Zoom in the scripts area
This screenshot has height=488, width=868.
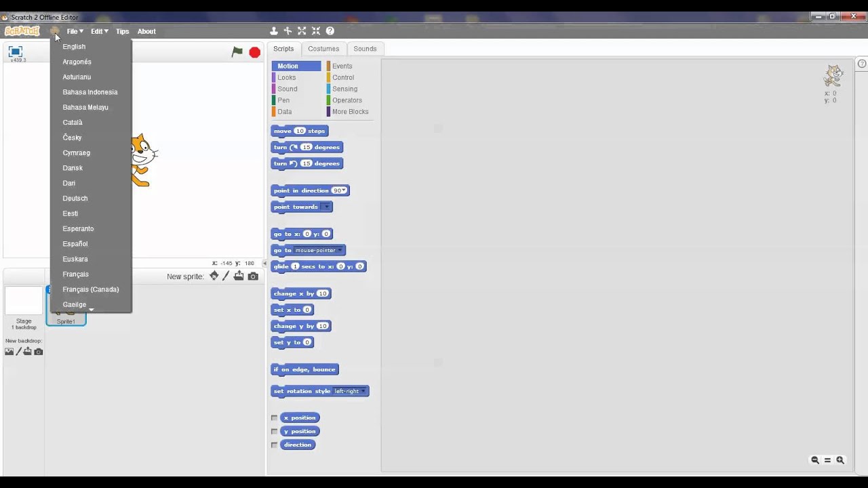tap(840, 460)
